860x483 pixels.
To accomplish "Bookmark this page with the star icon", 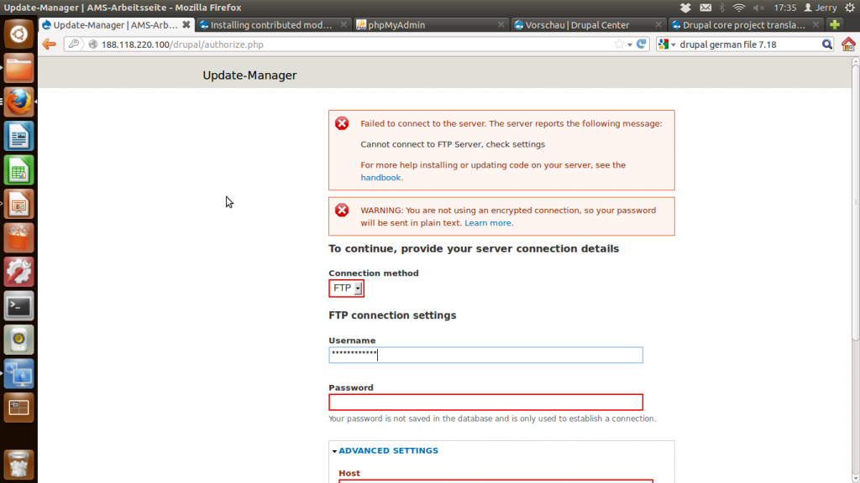I will click(619, 44).
